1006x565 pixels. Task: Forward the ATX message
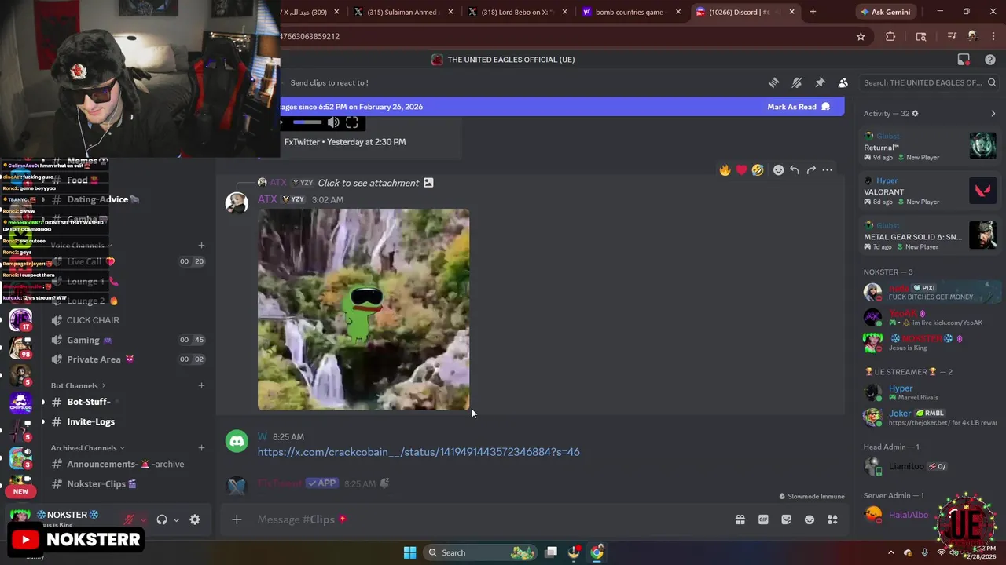(x=811, y=169)
